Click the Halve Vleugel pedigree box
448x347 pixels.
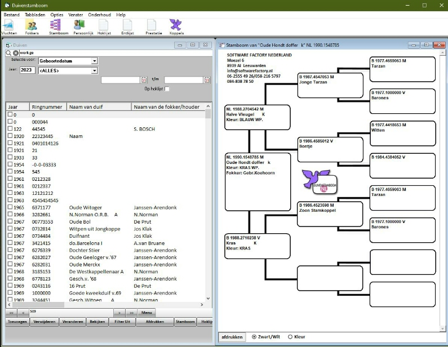tap(258, 117)
